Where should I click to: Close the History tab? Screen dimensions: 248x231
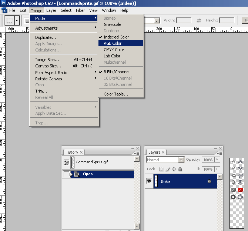tap(81, 152)
